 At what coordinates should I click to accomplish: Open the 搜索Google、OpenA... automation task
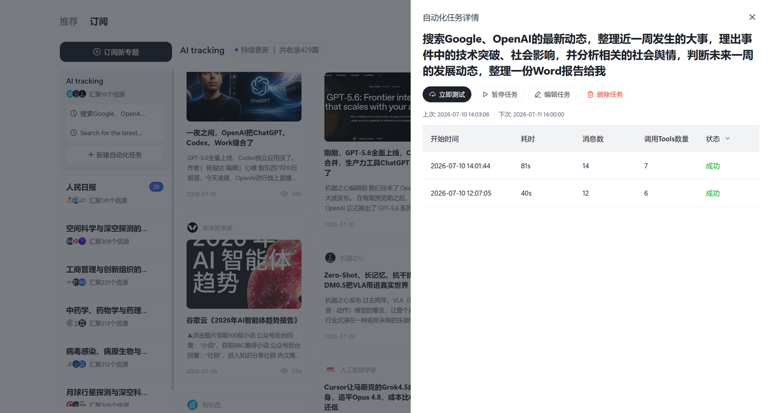[x=115, y=114]
